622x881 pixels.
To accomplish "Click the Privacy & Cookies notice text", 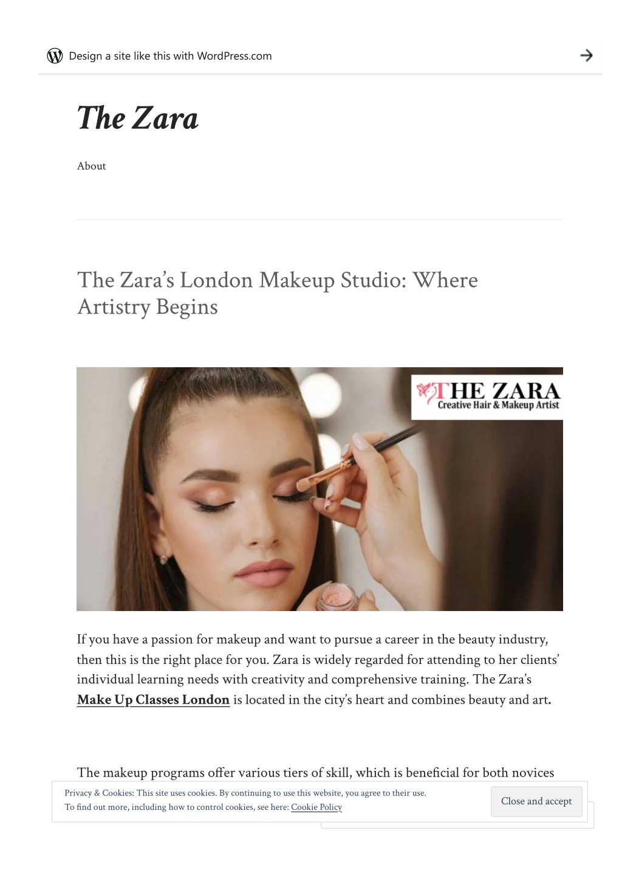I will coord(245,800).
